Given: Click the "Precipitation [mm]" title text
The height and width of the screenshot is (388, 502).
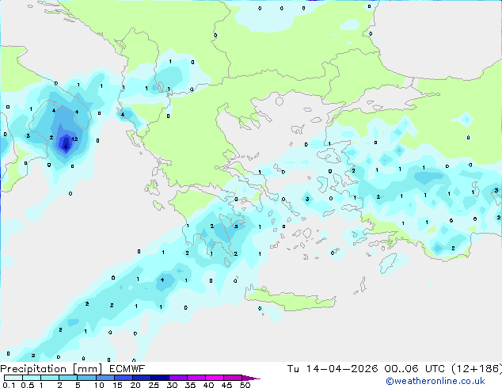Looking at the screenshot, I should (x=51, y=369).
